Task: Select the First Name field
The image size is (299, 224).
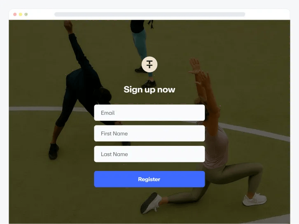Action: pyautogui.click(x=149, y=134)
